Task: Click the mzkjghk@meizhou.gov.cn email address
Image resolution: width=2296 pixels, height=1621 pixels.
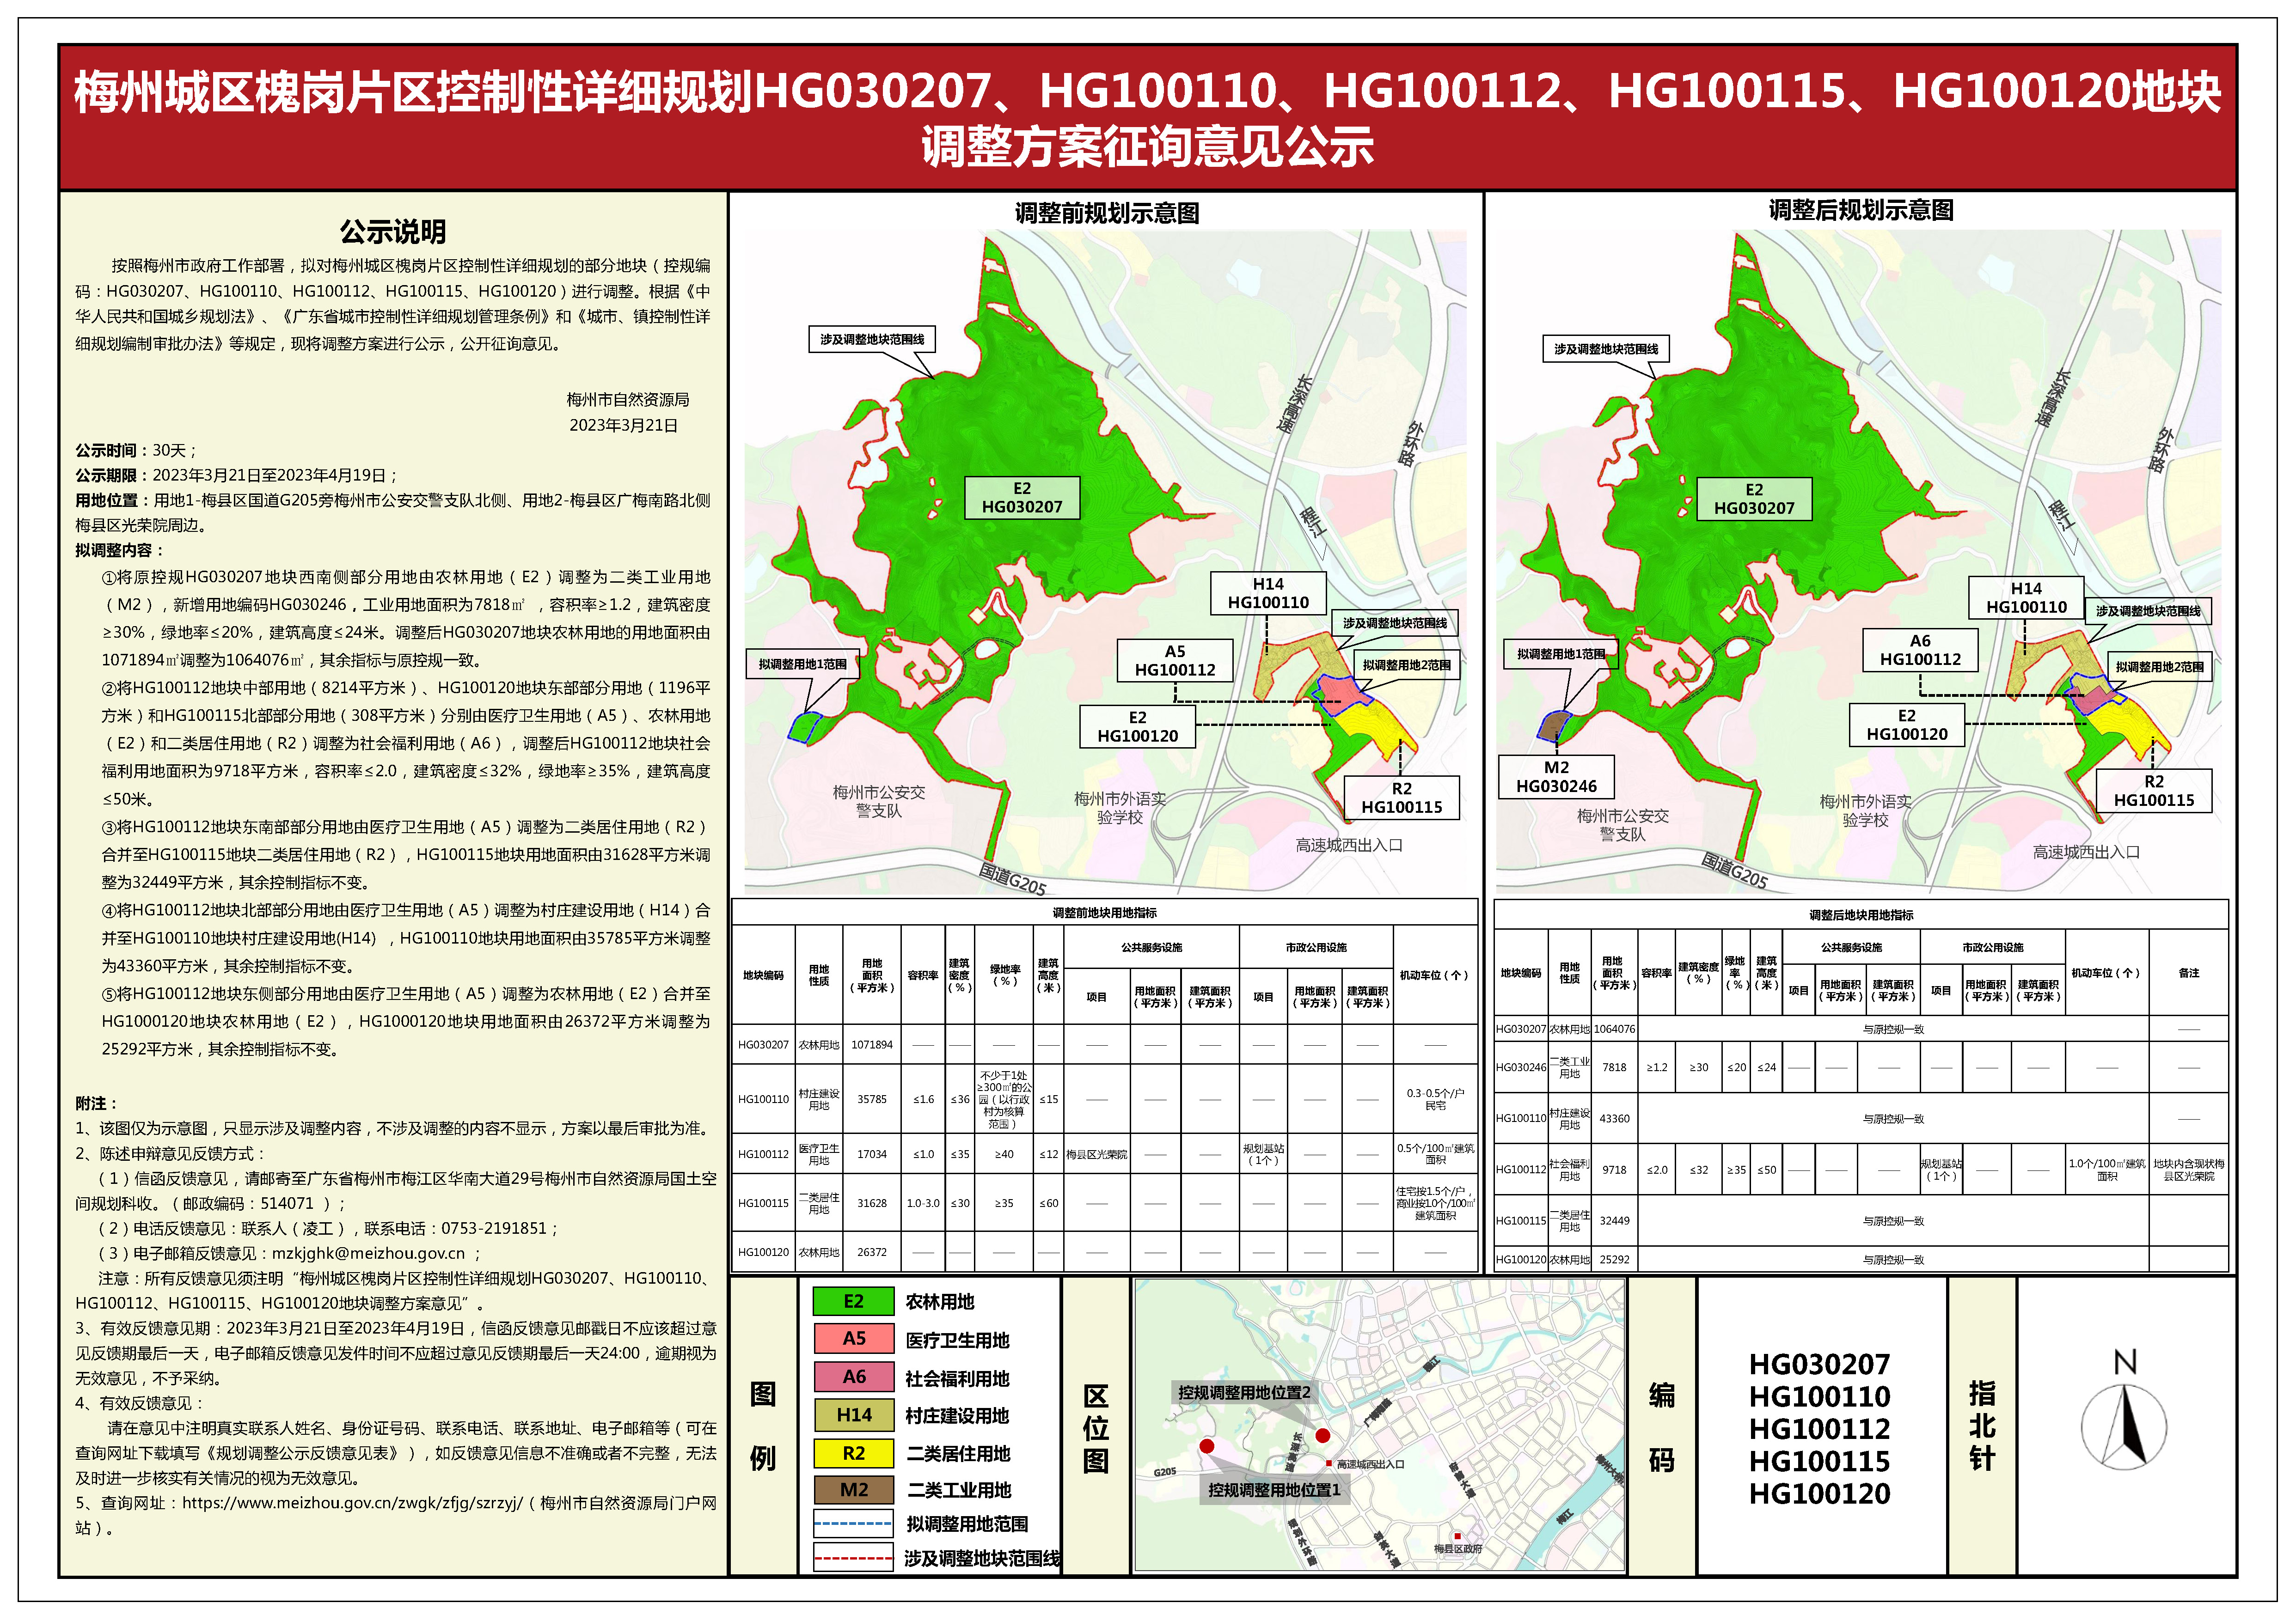Action: [x=368, y=1252]
